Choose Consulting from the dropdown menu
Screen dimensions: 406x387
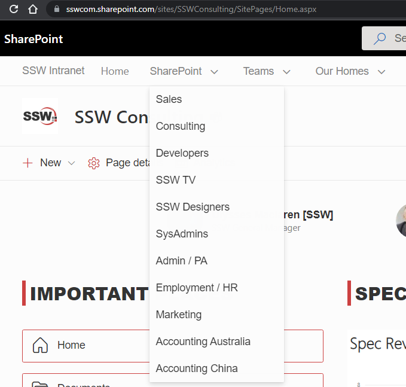pos(216,126)
